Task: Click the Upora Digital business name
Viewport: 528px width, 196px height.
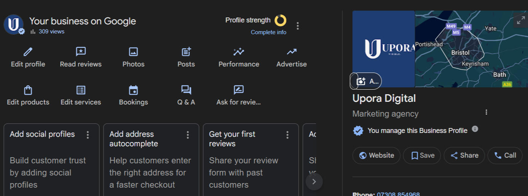Action: 384,98
